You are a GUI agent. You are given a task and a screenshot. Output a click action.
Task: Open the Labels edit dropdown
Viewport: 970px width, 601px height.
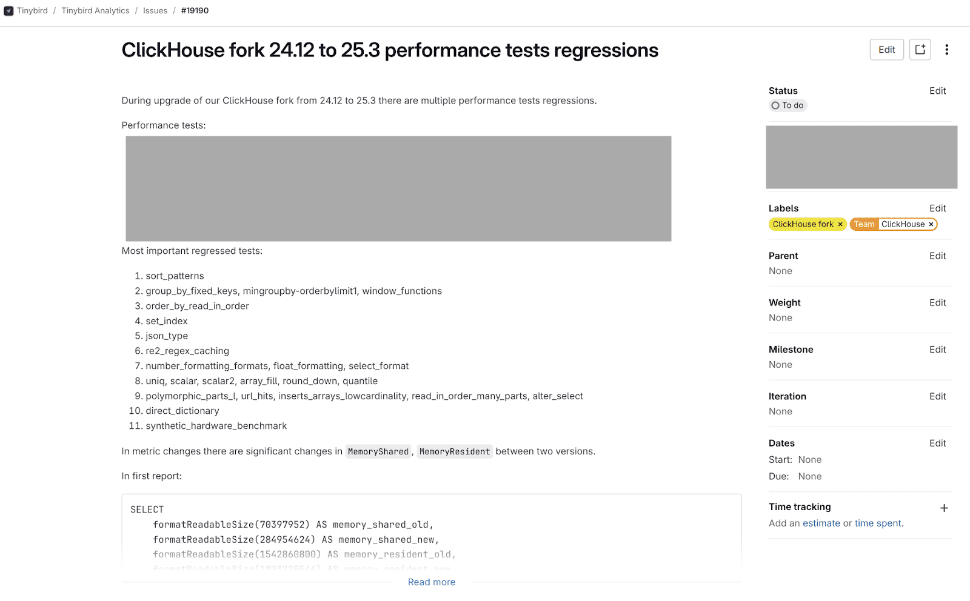(x=937, y=208)
